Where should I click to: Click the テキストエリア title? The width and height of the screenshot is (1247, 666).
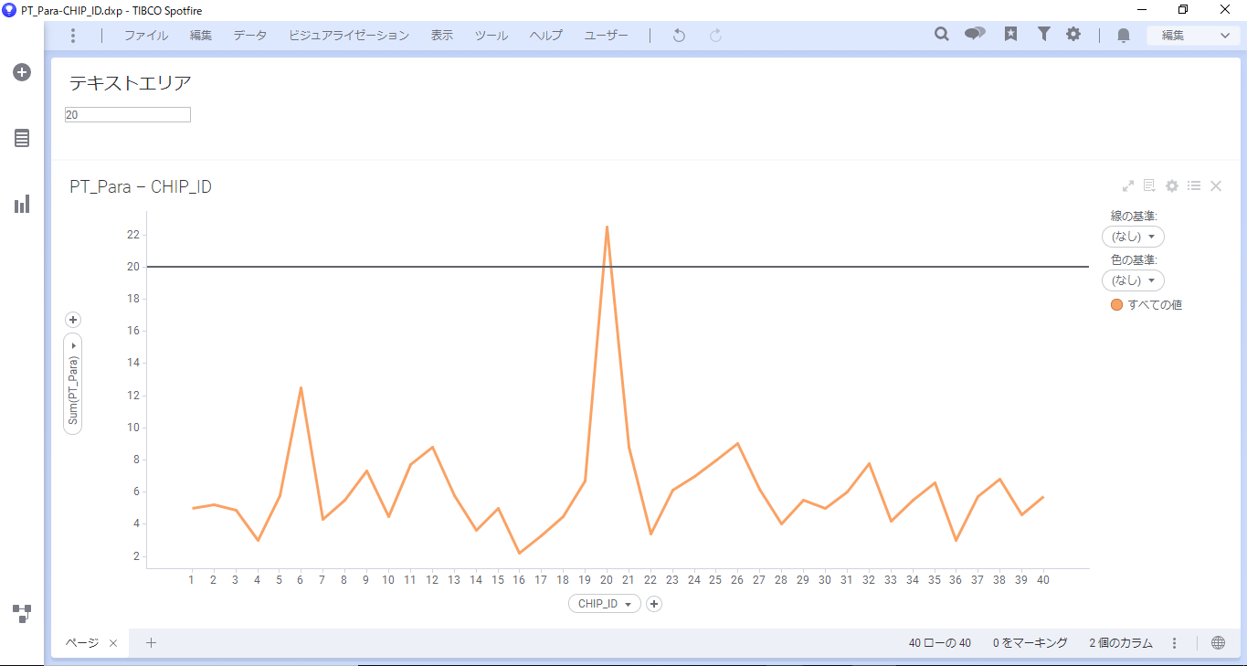(131, 83)
